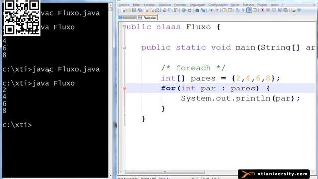
Task: Create a new file with toolbar New icon
Action: [x=123, y=10]
